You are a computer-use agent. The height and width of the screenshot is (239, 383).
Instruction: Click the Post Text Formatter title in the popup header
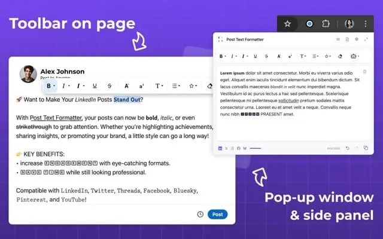click(x=245, y=39)
